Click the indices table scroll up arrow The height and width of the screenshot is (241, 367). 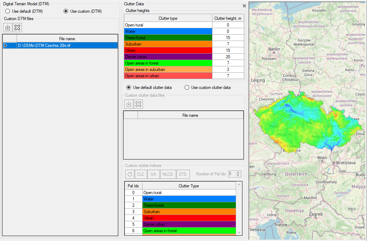(239, 185)
